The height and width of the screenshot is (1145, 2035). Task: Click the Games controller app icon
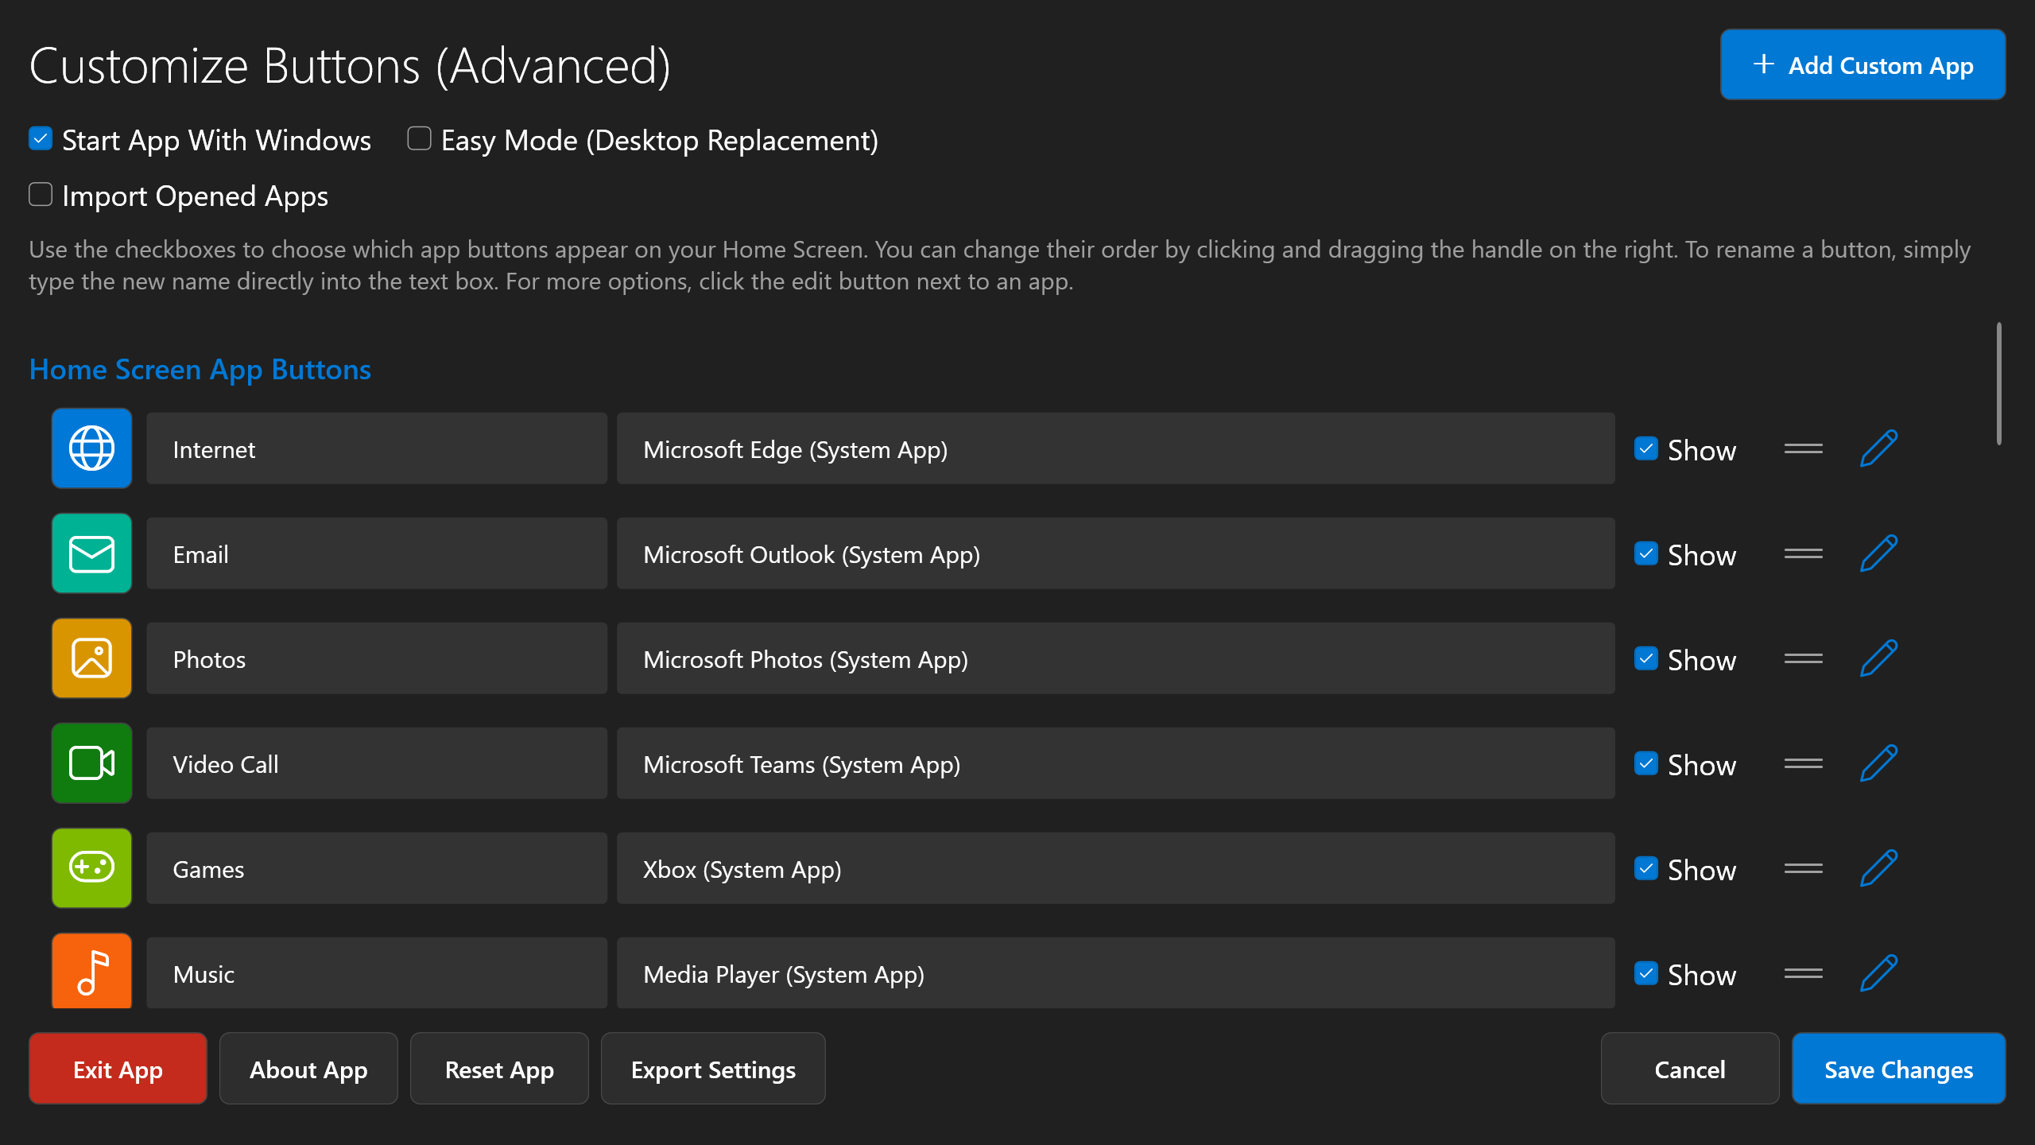[x=91, y=868]
